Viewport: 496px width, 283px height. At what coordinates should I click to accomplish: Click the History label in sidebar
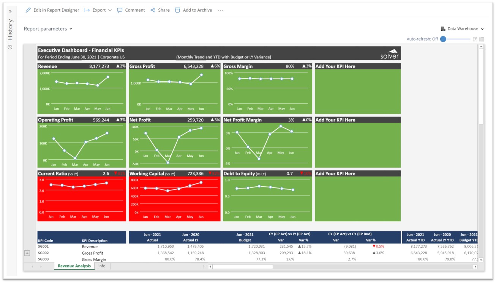tap(10, 30)
